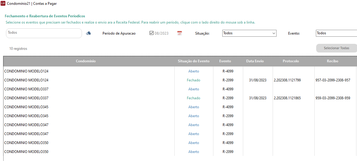Select CONDOMINIO MODELO345 row with R-4099
The image size is (357, 161).
(180, 107)
